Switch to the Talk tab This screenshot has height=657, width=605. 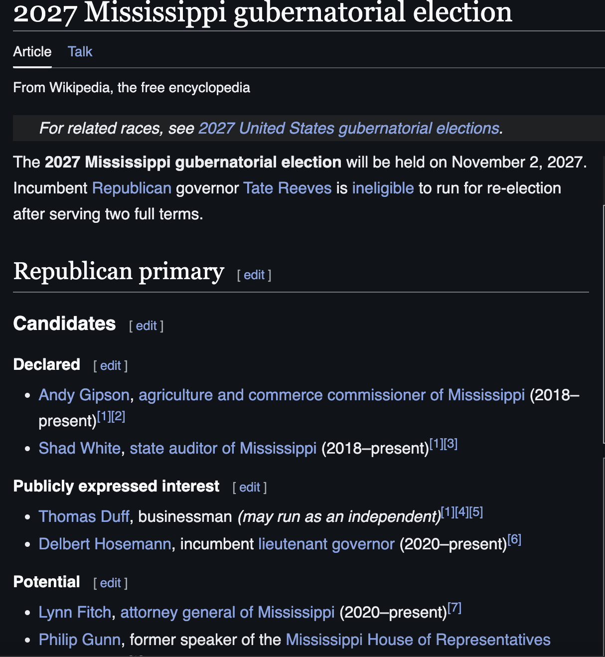tap(80, 52)
